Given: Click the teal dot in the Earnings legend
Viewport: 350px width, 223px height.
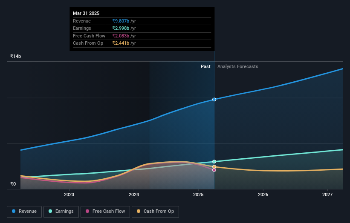Looking at the screenshot, I should pos(50,211).
